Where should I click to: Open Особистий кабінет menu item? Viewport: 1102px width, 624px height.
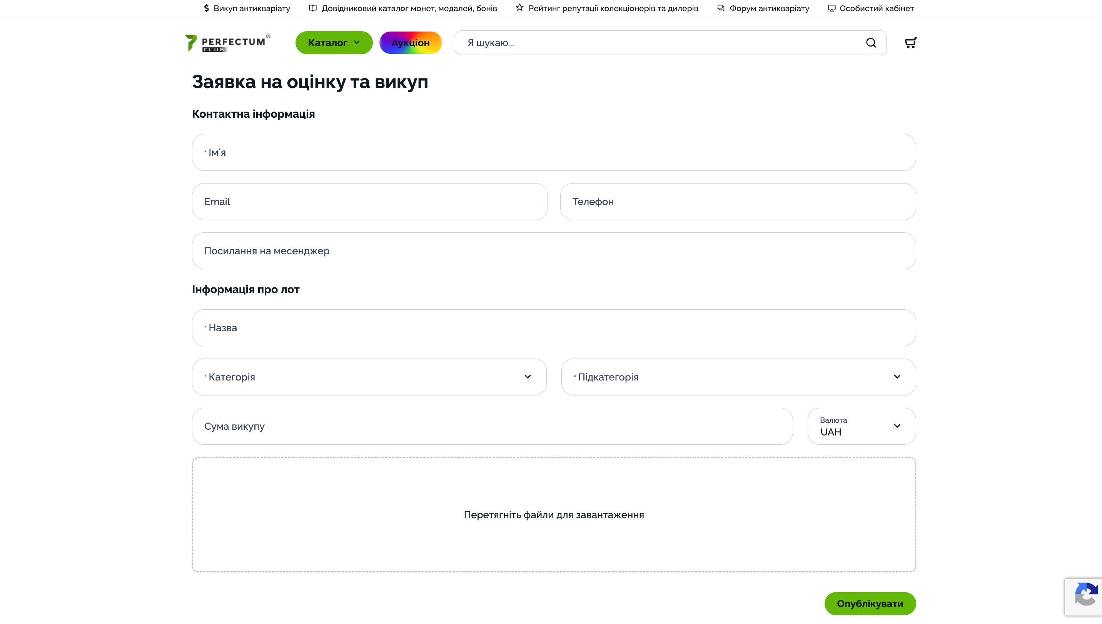876,8
